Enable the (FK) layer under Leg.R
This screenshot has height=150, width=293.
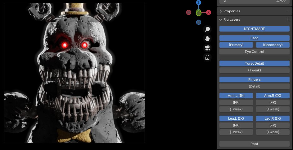coord(273,125)
